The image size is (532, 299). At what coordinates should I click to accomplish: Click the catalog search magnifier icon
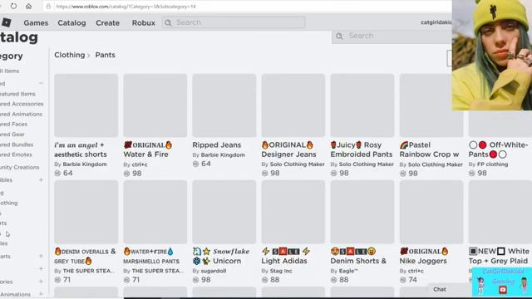coord(339,37)
